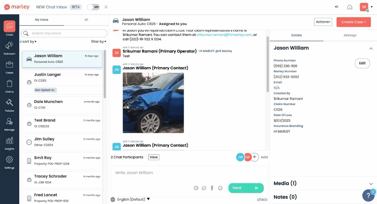This screenshot has height=204, width=377.
Task: Click the Edit button for Jason William
Action: tap(362, 63)
